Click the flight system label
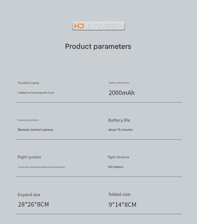This screenshot has width=197, height=224. 29,157
